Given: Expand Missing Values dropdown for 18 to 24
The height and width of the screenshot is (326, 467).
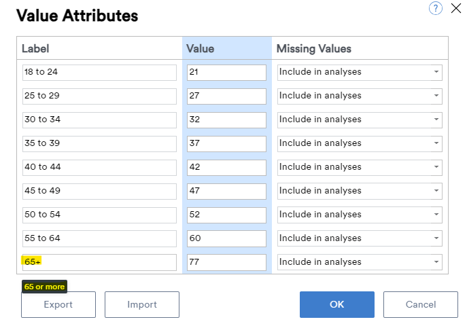Looking at the screenshot, I should 360,72.
